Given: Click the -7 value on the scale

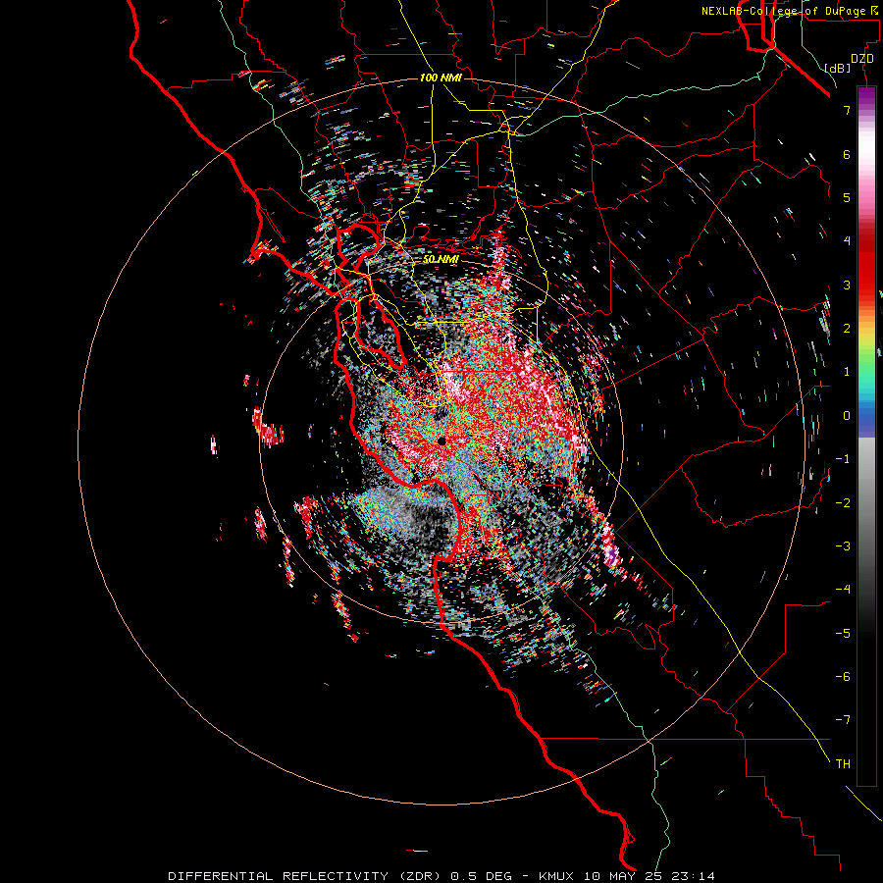Looking at the screenshot, I should [843, 720].
